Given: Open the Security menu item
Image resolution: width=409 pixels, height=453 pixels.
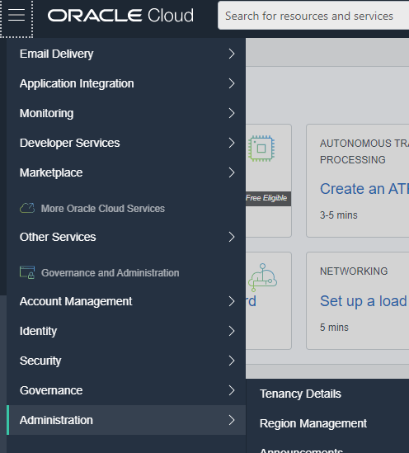Looking at the screenshot, I should coord(126,361).
